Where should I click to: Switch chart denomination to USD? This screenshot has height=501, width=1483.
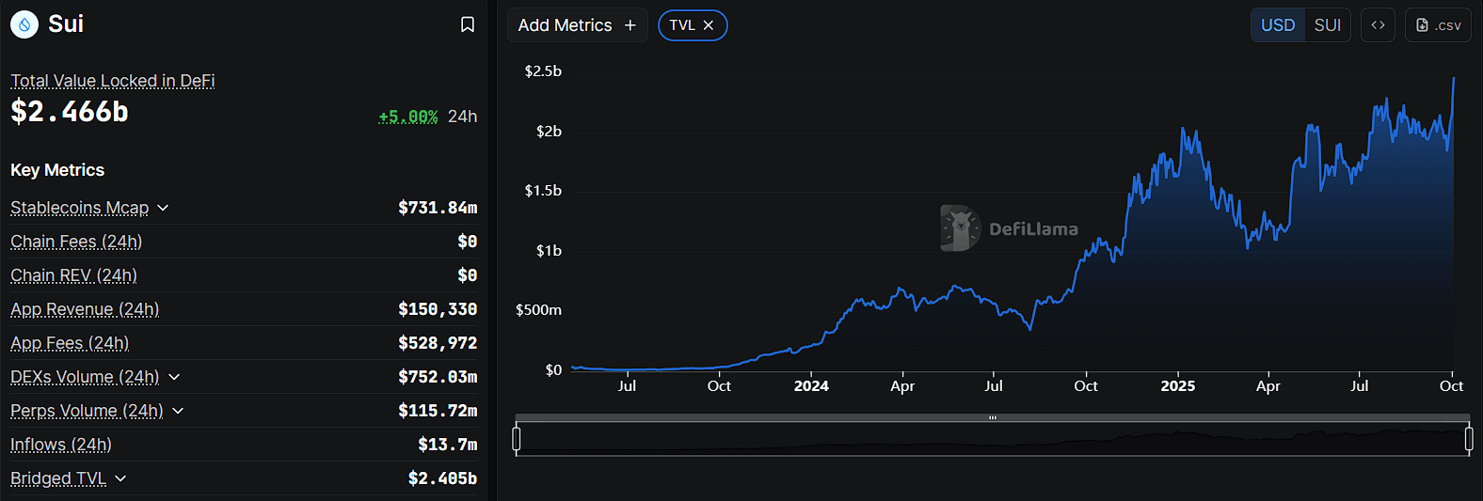(1277, 25)
